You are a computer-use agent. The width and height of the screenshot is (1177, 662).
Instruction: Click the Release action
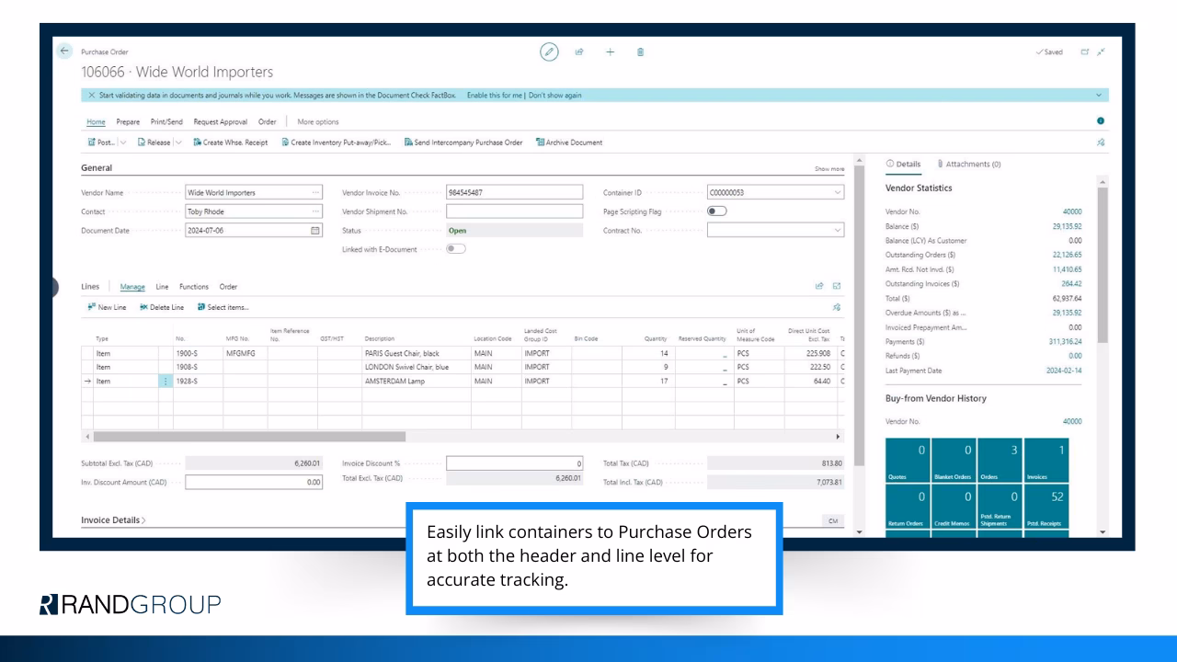(154, 143)
